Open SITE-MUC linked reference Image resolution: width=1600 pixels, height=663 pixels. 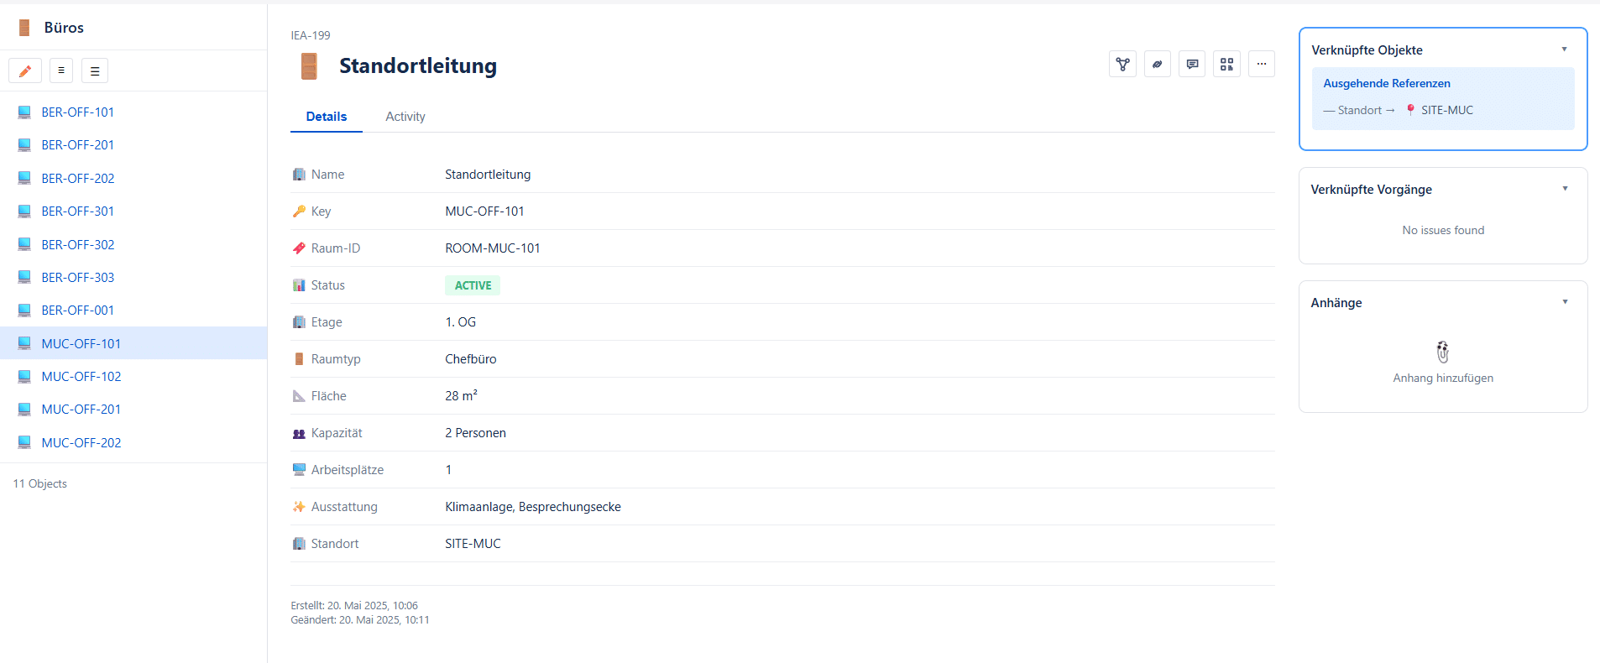[1446, 110]
